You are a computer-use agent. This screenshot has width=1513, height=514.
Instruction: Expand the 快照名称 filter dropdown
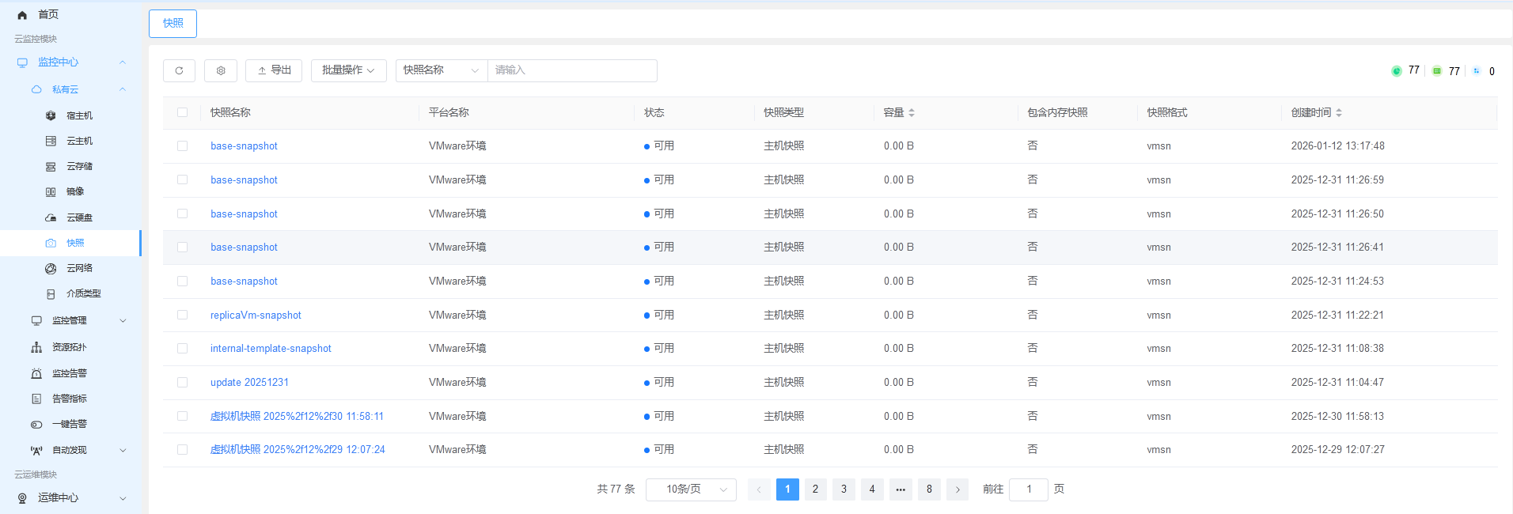tap(442, 70)
